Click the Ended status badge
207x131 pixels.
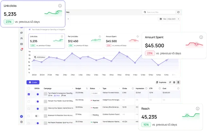(95, 93)
